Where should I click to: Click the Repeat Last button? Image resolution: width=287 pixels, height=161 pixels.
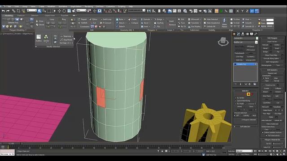(x=272, y=73)
